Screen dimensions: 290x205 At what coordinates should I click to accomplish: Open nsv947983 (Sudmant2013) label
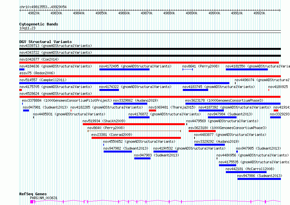click(x=156, y=155)
